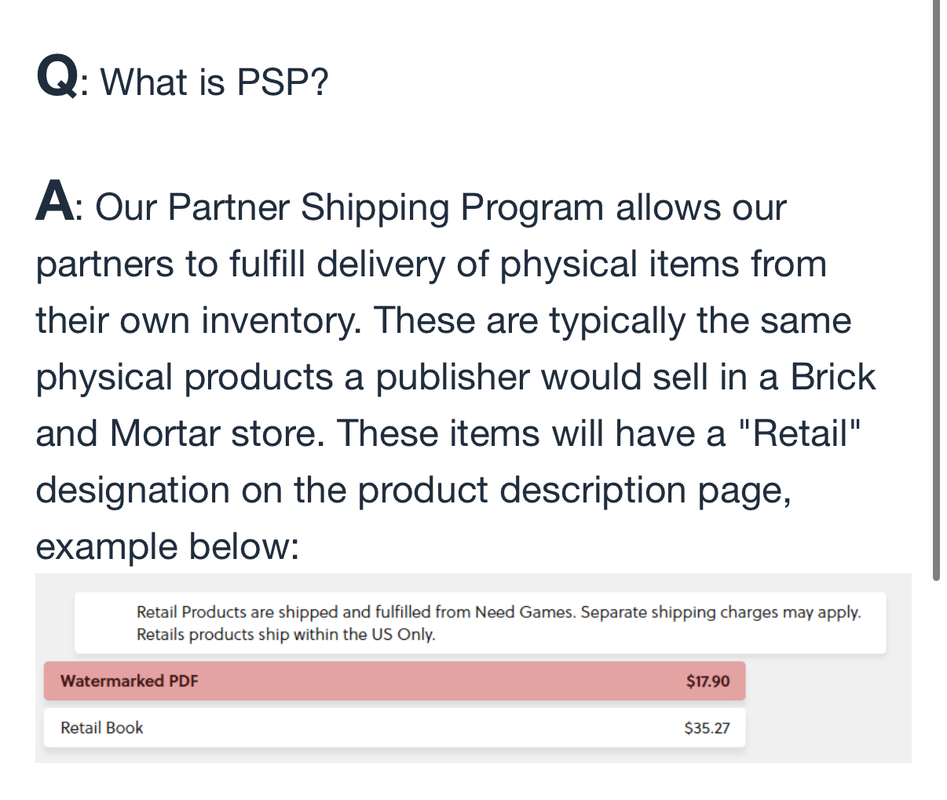This screenshot has width=947, height=800.
Task: Click the bold Q letter
Action: coord(57,79)
